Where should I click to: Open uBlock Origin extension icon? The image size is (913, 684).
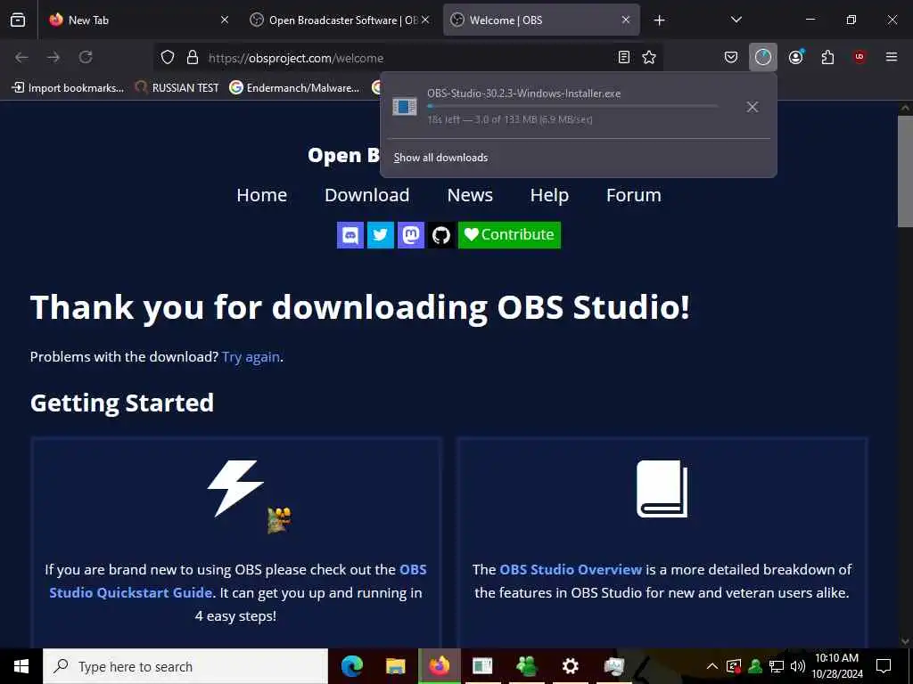[x=860, y=57]
